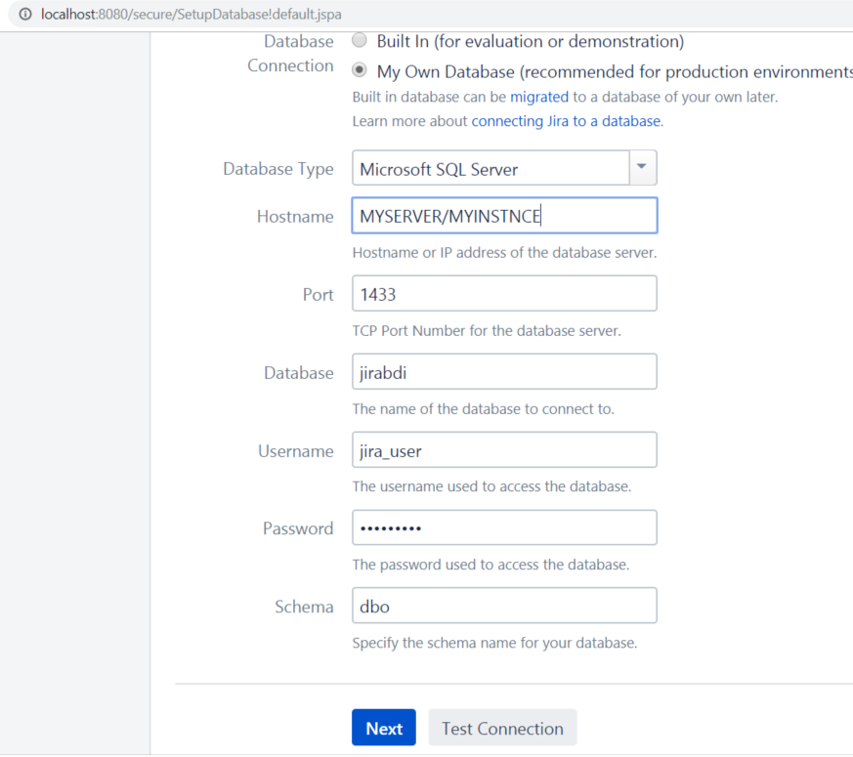The image size is (853, 757).
Task: Click the browser address bar URL
Action: click(191, 14)
